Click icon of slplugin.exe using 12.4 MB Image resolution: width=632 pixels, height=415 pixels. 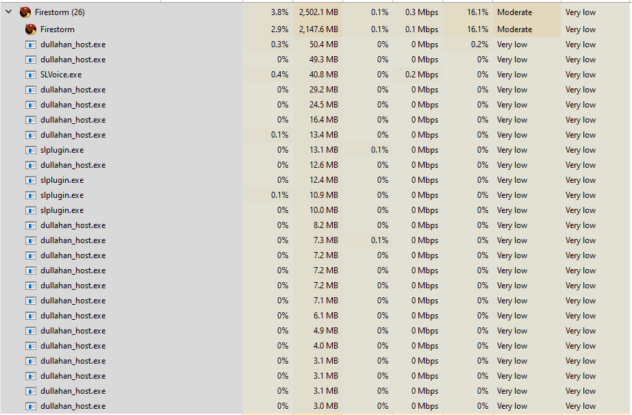31,180
